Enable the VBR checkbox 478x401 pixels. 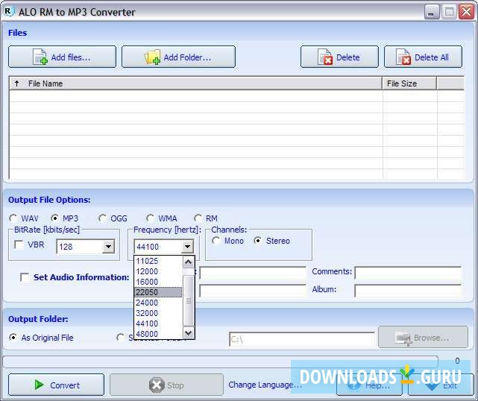pyautogui.click(x=19, y=244)
